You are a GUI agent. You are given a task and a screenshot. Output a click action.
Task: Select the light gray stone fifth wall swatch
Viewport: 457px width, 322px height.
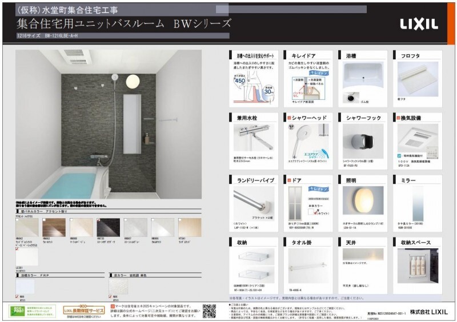[x=135, y=227]
